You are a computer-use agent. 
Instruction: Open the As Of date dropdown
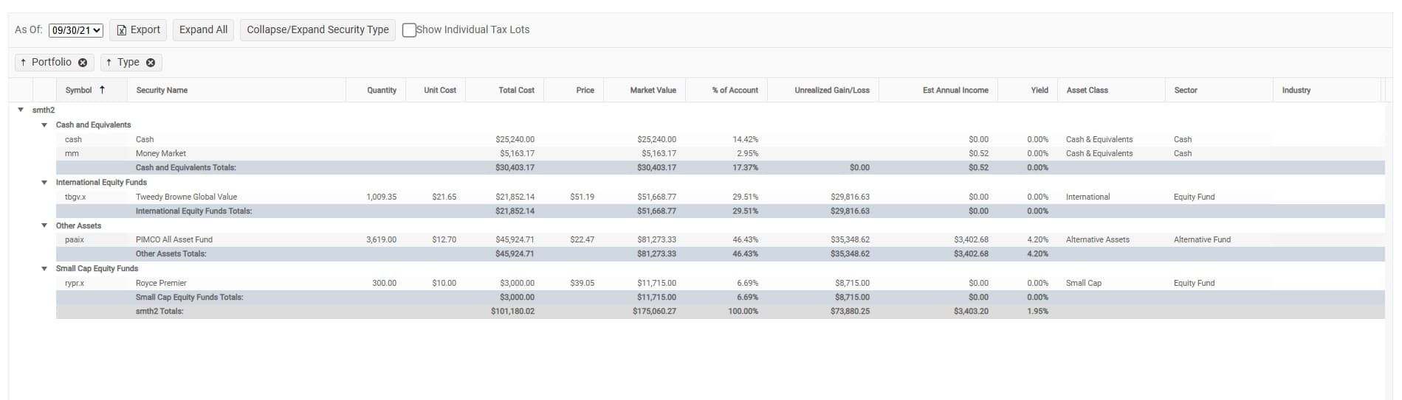76,30
